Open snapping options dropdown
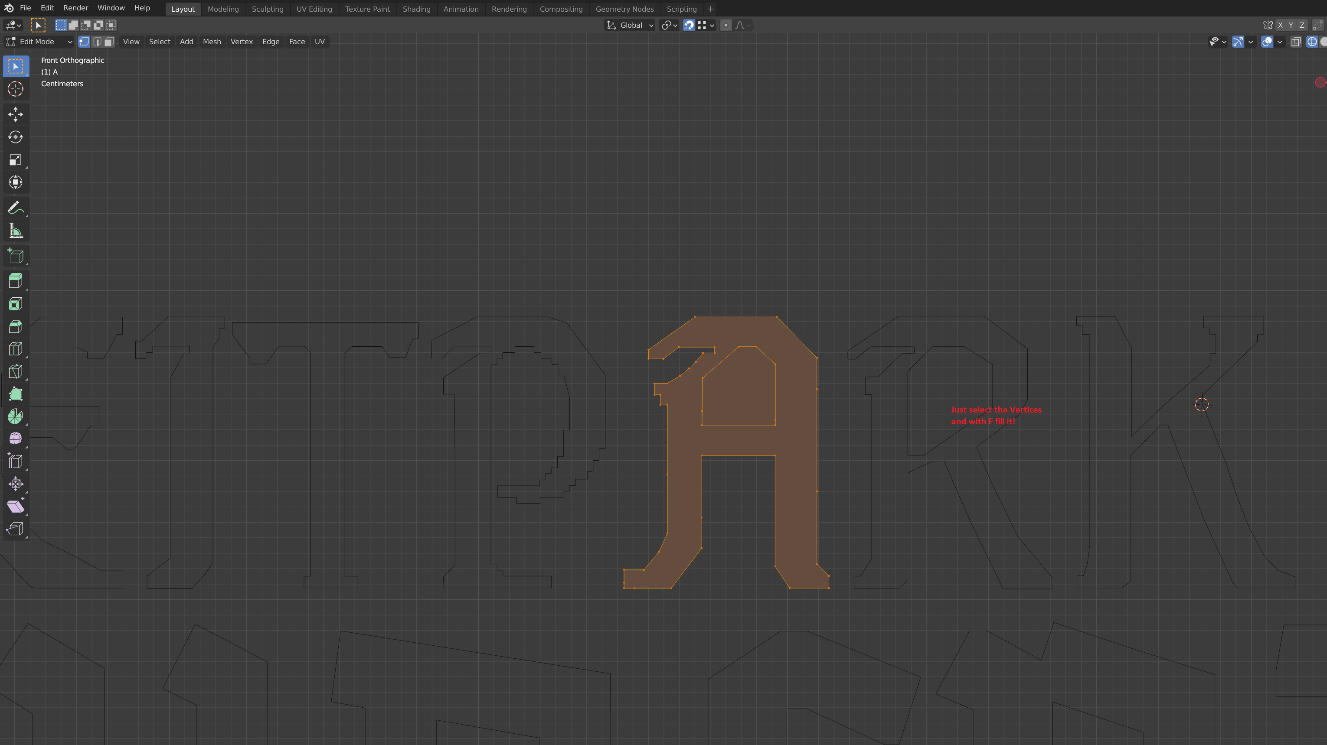 [x=706, y=25]
